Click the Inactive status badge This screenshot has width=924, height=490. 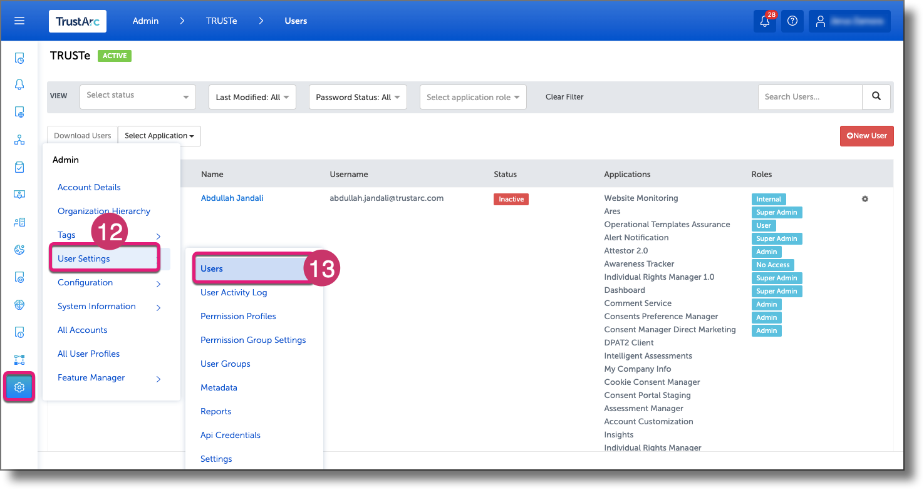point(511,199)
